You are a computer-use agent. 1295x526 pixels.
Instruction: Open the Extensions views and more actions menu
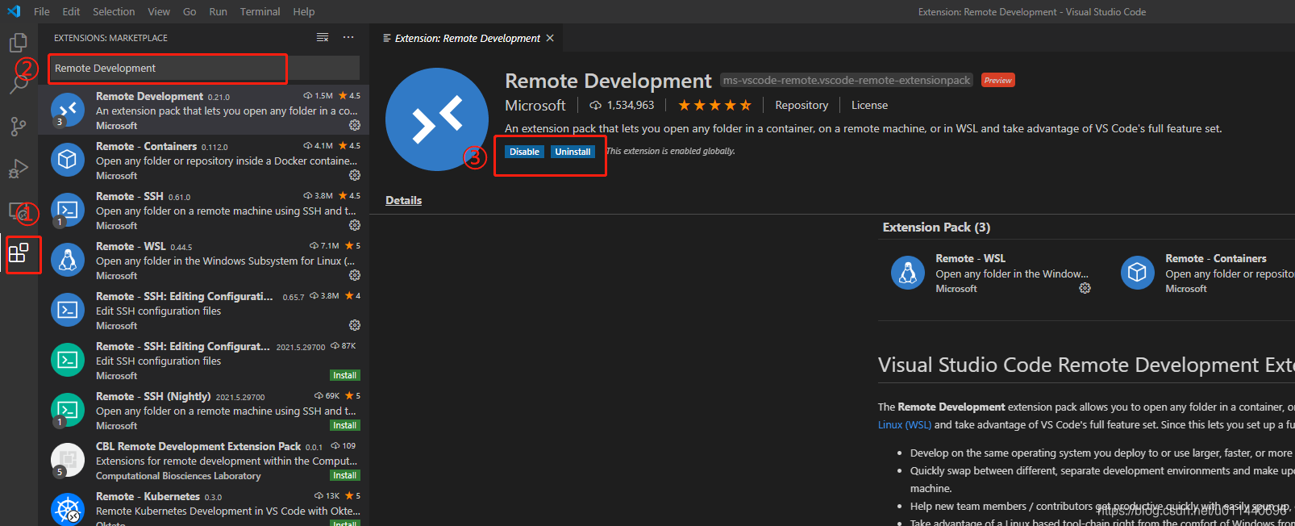348,38
